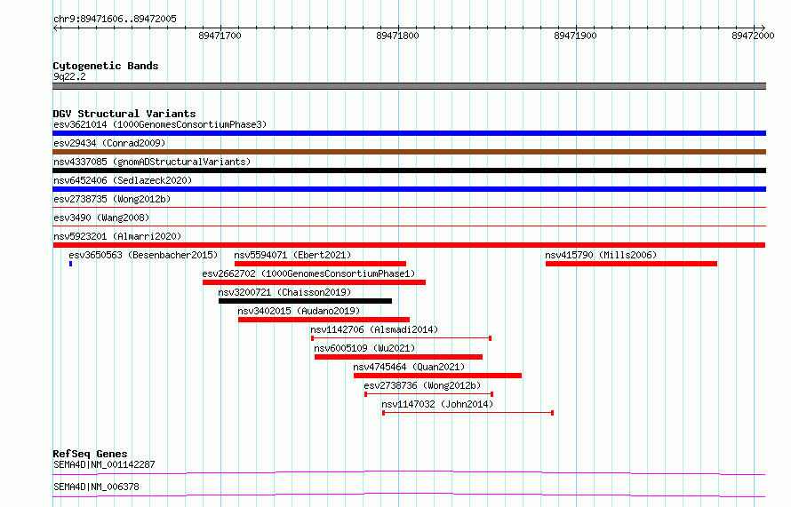791x507 pixels.
Task: Open nsv1142706 (Alsmadi2014) label
Action: [x=374, y=329]
